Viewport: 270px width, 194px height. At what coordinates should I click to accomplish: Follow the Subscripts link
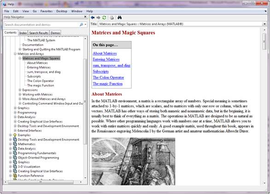click(101, 71)
